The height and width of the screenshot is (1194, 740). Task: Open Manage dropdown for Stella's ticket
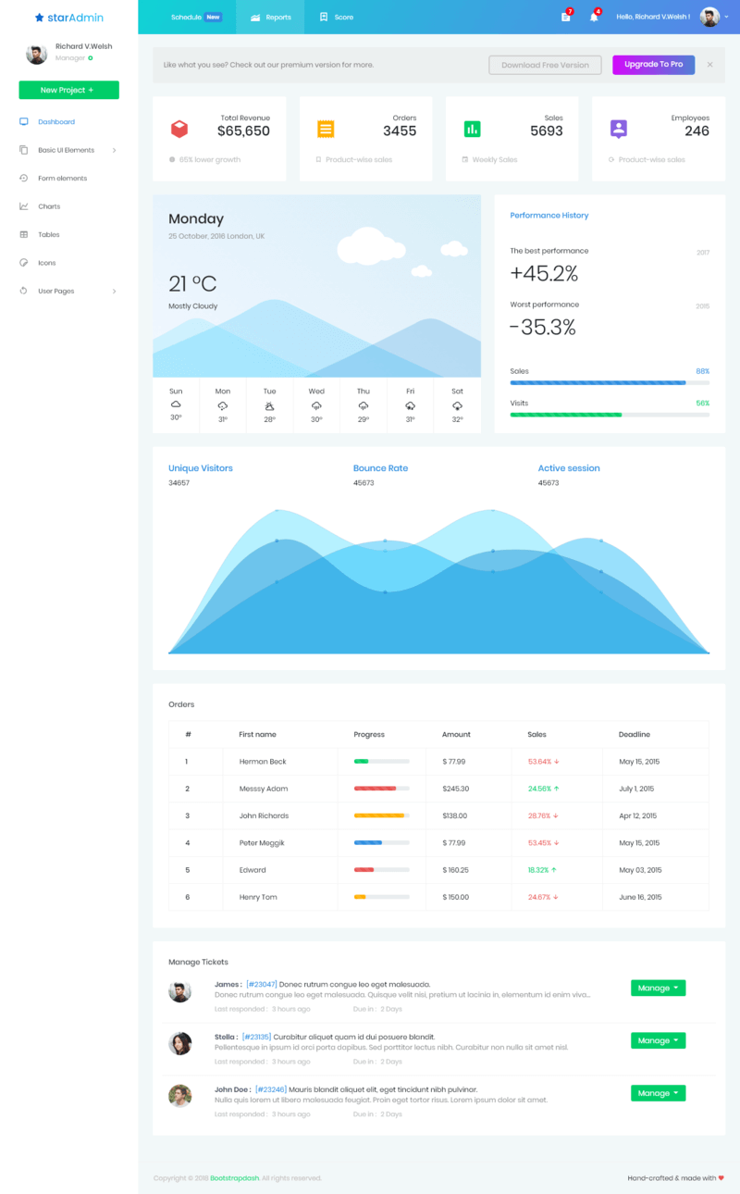pos(658,1040)
